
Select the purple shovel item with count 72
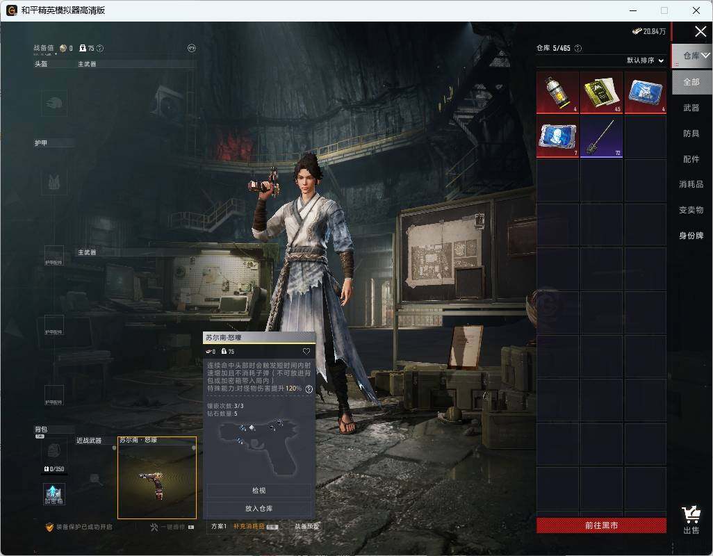(x=601, y=136)
